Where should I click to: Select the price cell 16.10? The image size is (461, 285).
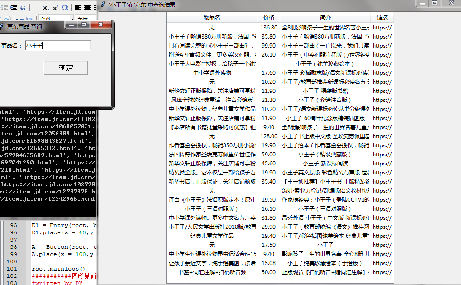point(269,208)
